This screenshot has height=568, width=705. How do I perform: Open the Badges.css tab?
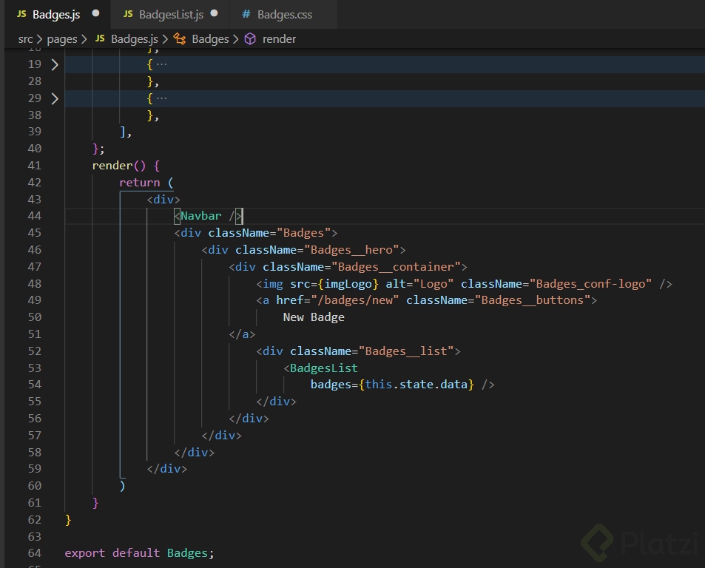click(x=284, y=14)
